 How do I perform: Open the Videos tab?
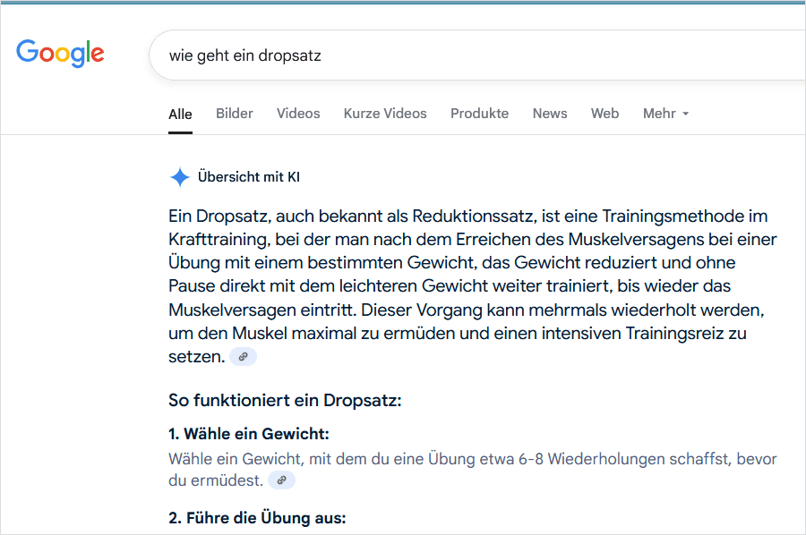(298, 114)
